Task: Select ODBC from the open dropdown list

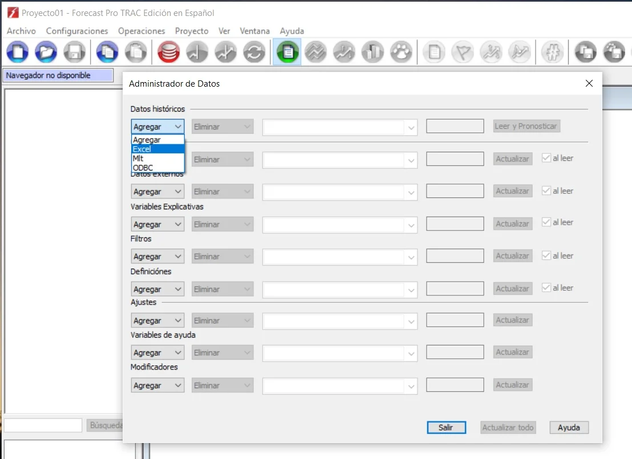Action: point(158,168)
